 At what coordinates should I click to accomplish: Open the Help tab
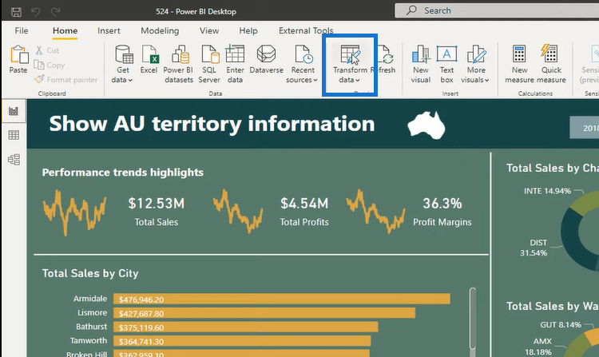pos(248,30)
